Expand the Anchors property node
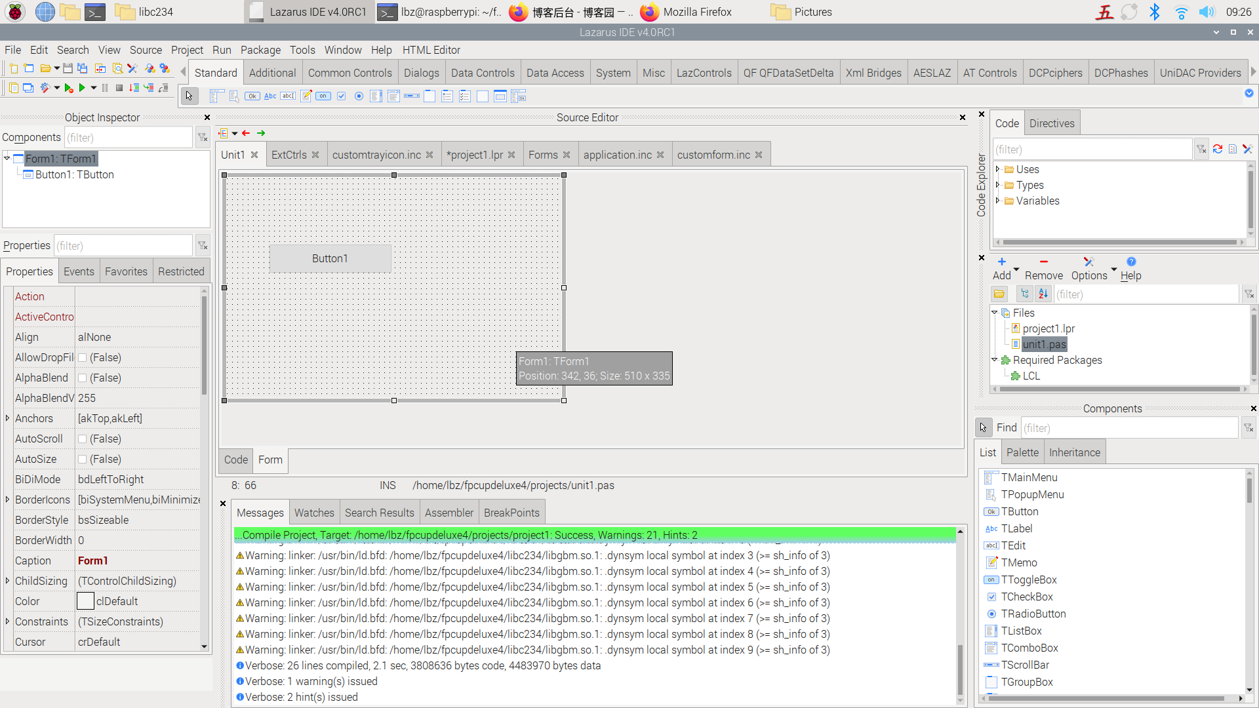The width and height of the screenshot is (1259, 708). (x=7, y=418)
